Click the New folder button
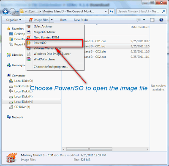The image size is (169, 166). pos(81,20)
